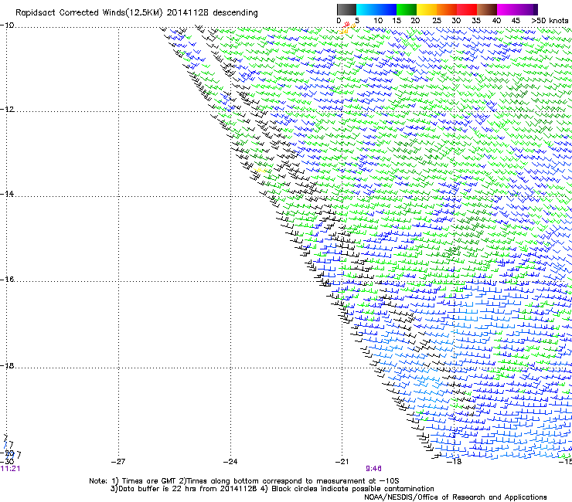
Task: Click the '35' legend scale label
Action: [x=476, y=21]
